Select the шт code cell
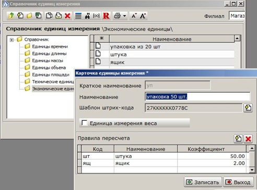This screenshot has width=257, height=190. click(98, 156)
